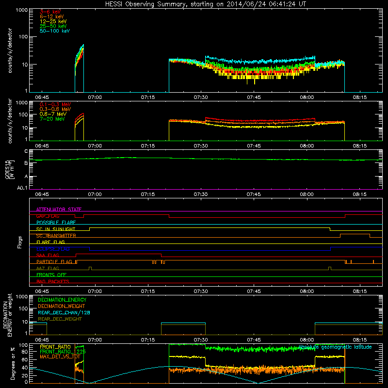
Task: Select the orange 6-12 keV legend label
Action: coord(52,16)
